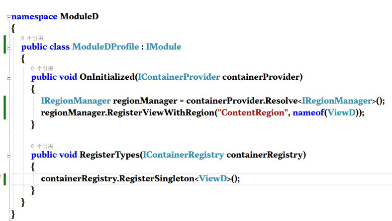Collapse the ModuleD namespace block
392x221 pixels.
tap(9, 17)
